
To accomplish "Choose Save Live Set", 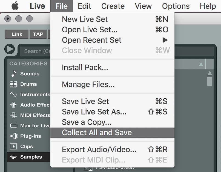I will coord(113,101).
